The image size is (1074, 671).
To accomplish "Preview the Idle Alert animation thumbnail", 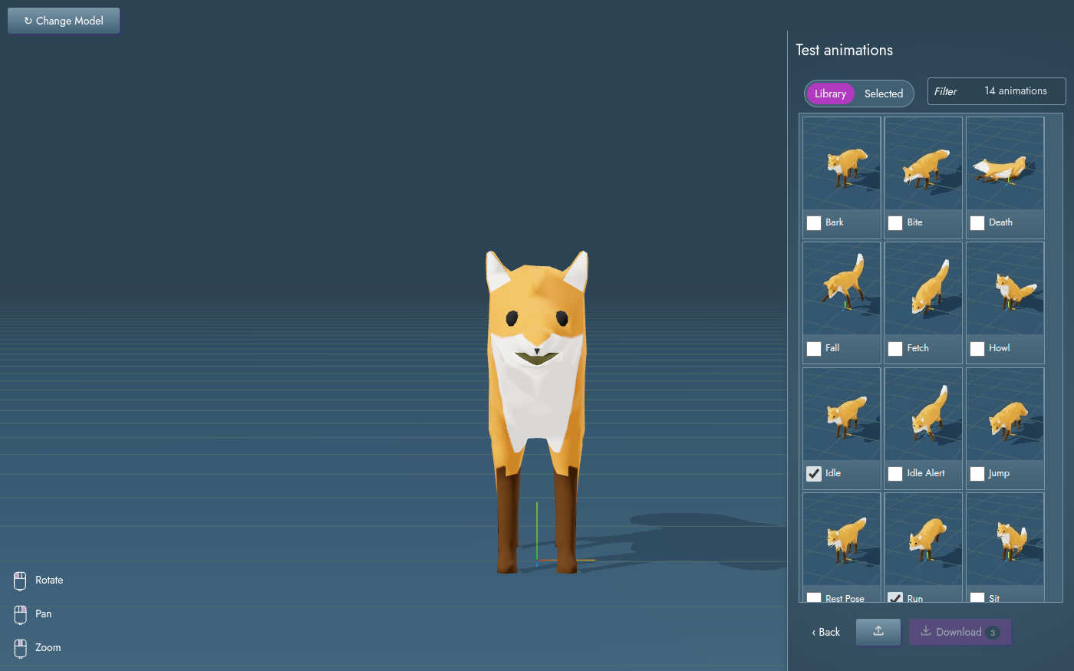I will 924,414.
